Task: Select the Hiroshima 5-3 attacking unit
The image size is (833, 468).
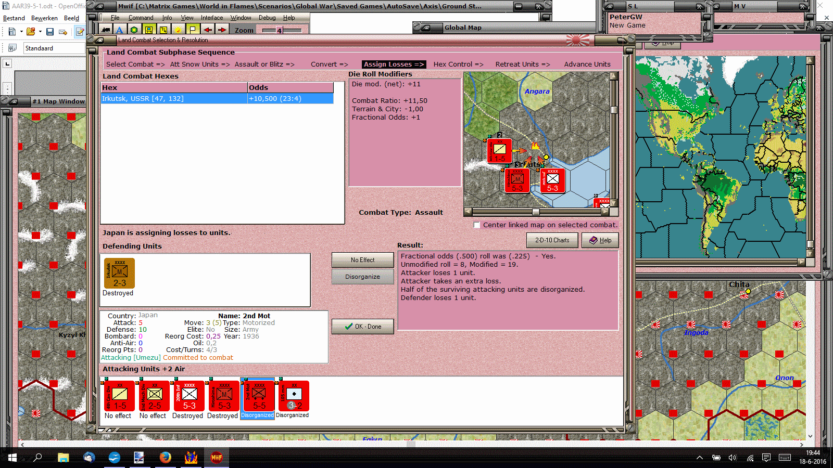Action: (x=224, y=396)
